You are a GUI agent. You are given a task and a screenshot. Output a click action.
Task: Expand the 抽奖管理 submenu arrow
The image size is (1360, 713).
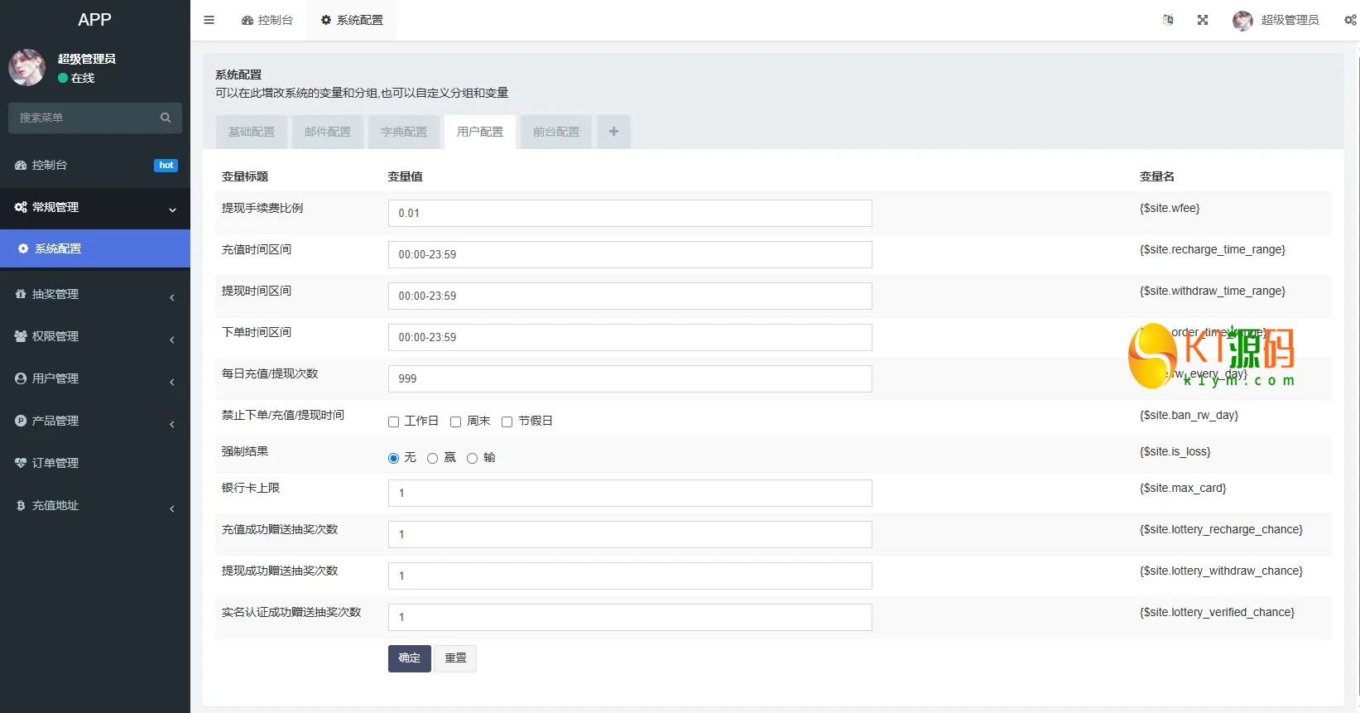pyautogui.click(x=172, y=296)
